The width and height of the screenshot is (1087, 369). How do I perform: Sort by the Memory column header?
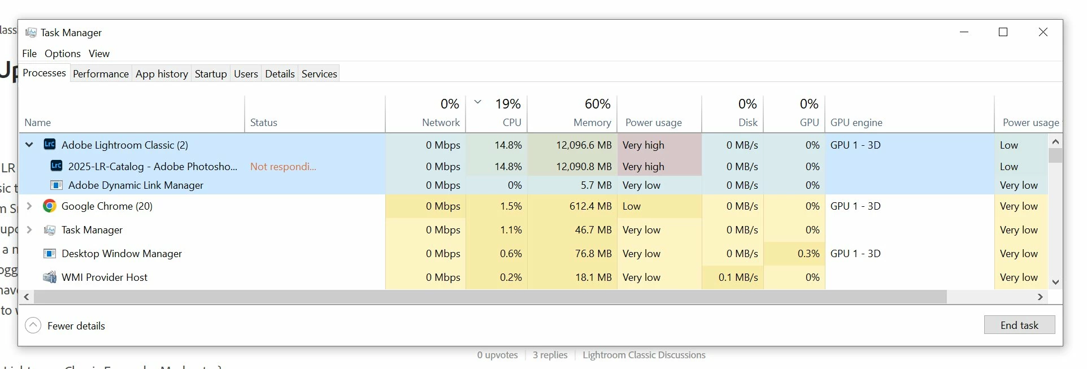pos(572,114)
